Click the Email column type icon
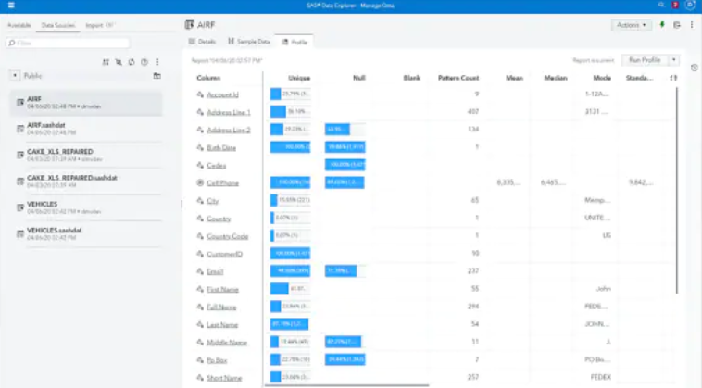The height and width of the screenshot is (388, 702). 200,271
